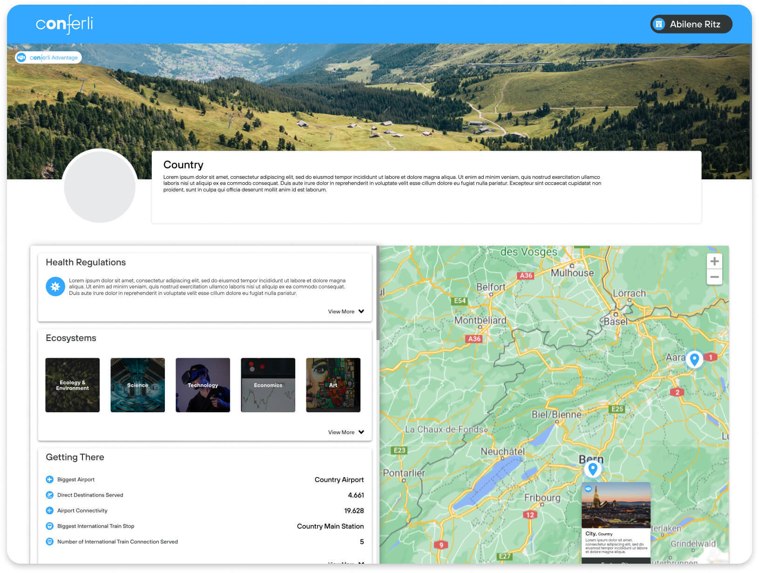Open the Technology ecosystem tile
Viewport: 759px width, 573px height.
(203, 385)
